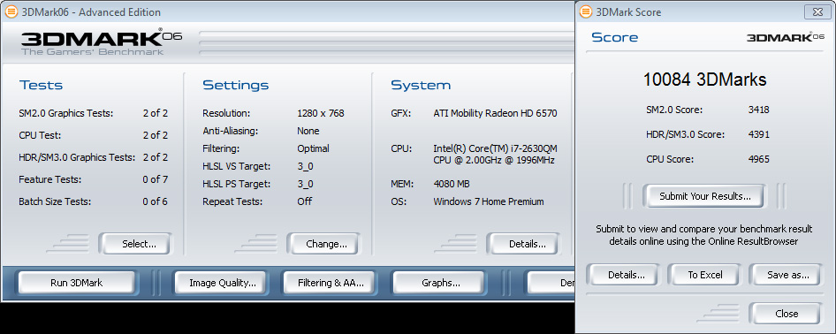Click the 3DMark06 logo in main window
This screenshot has height=334, width=836.
coord(102,42)
